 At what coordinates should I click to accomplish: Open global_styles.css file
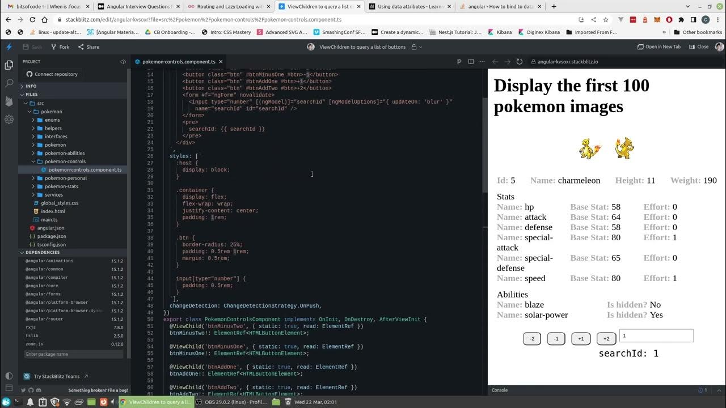pos(60,203)
